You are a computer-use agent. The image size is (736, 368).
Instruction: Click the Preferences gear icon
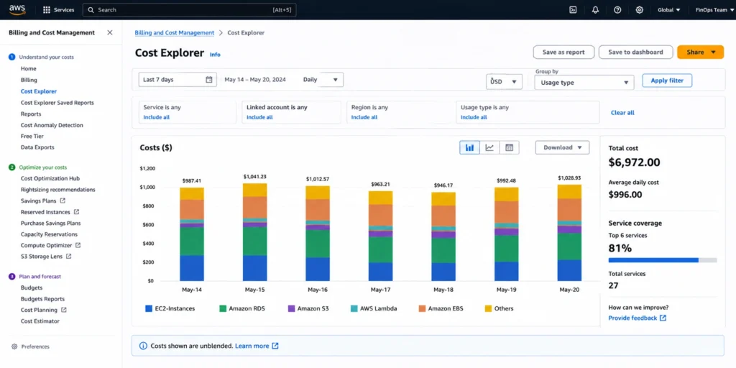(14, 347)
